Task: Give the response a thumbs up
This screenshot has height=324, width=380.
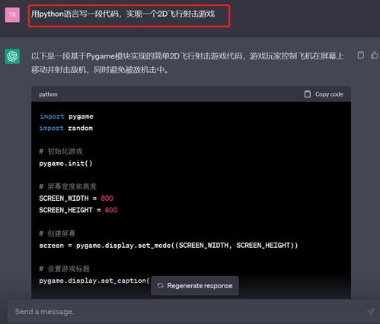Action: [x=375, y=55]
